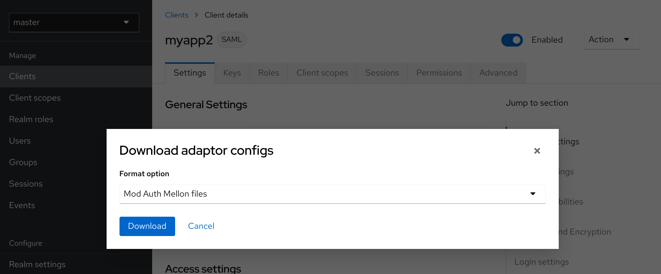Open the Action dropdown menu

pyautogui.click(x=611, y=40)
